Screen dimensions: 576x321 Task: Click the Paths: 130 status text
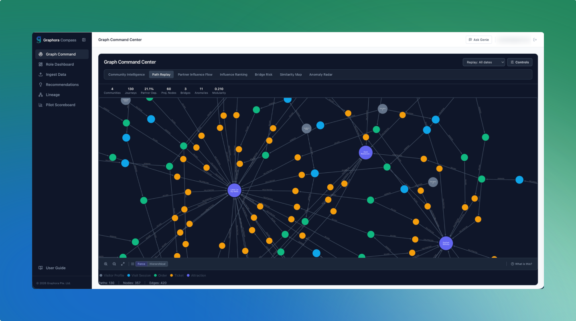click(106, 283)
